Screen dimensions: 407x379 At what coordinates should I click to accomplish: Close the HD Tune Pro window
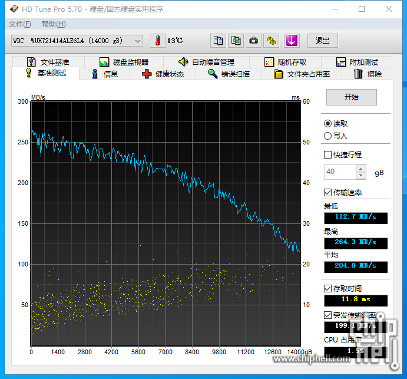[389, 9]
